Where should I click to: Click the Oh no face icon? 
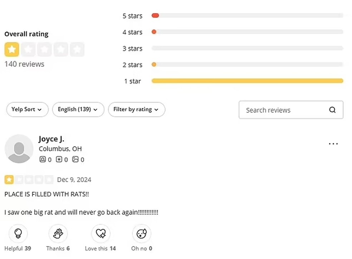(x=142, y=233)
